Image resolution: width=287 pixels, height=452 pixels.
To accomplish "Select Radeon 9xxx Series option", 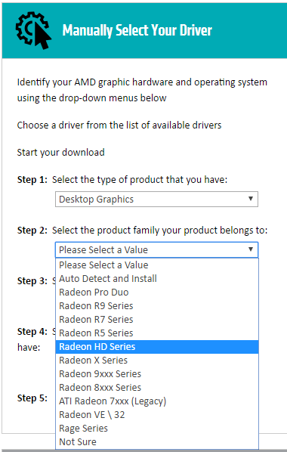I will point(157,373).
